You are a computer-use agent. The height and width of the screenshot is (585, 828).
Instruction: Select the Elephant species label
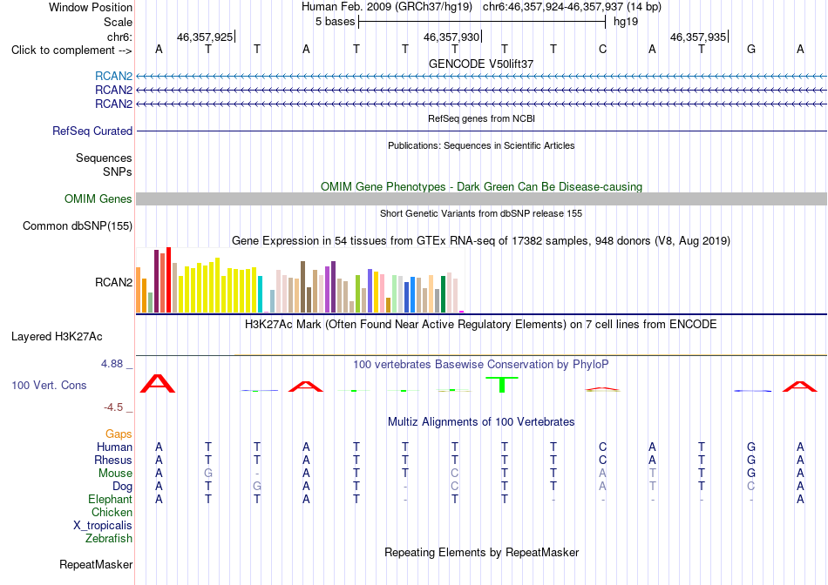tap(111, 499)
